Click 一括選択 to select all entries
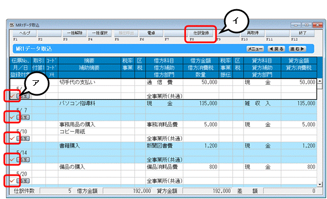Screen dimensions: 327x199 click(100, 33)
